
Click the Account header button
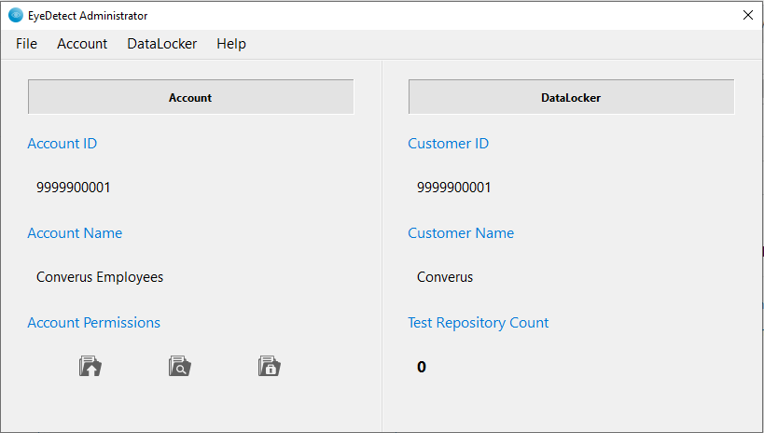pos(190,97)
